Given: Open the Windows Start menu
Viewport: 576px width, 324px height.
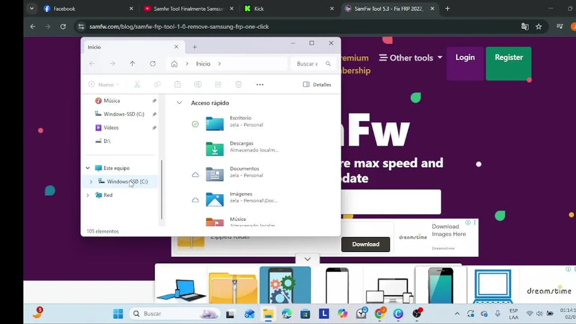Looking at the screenshot, I should 118,314.
